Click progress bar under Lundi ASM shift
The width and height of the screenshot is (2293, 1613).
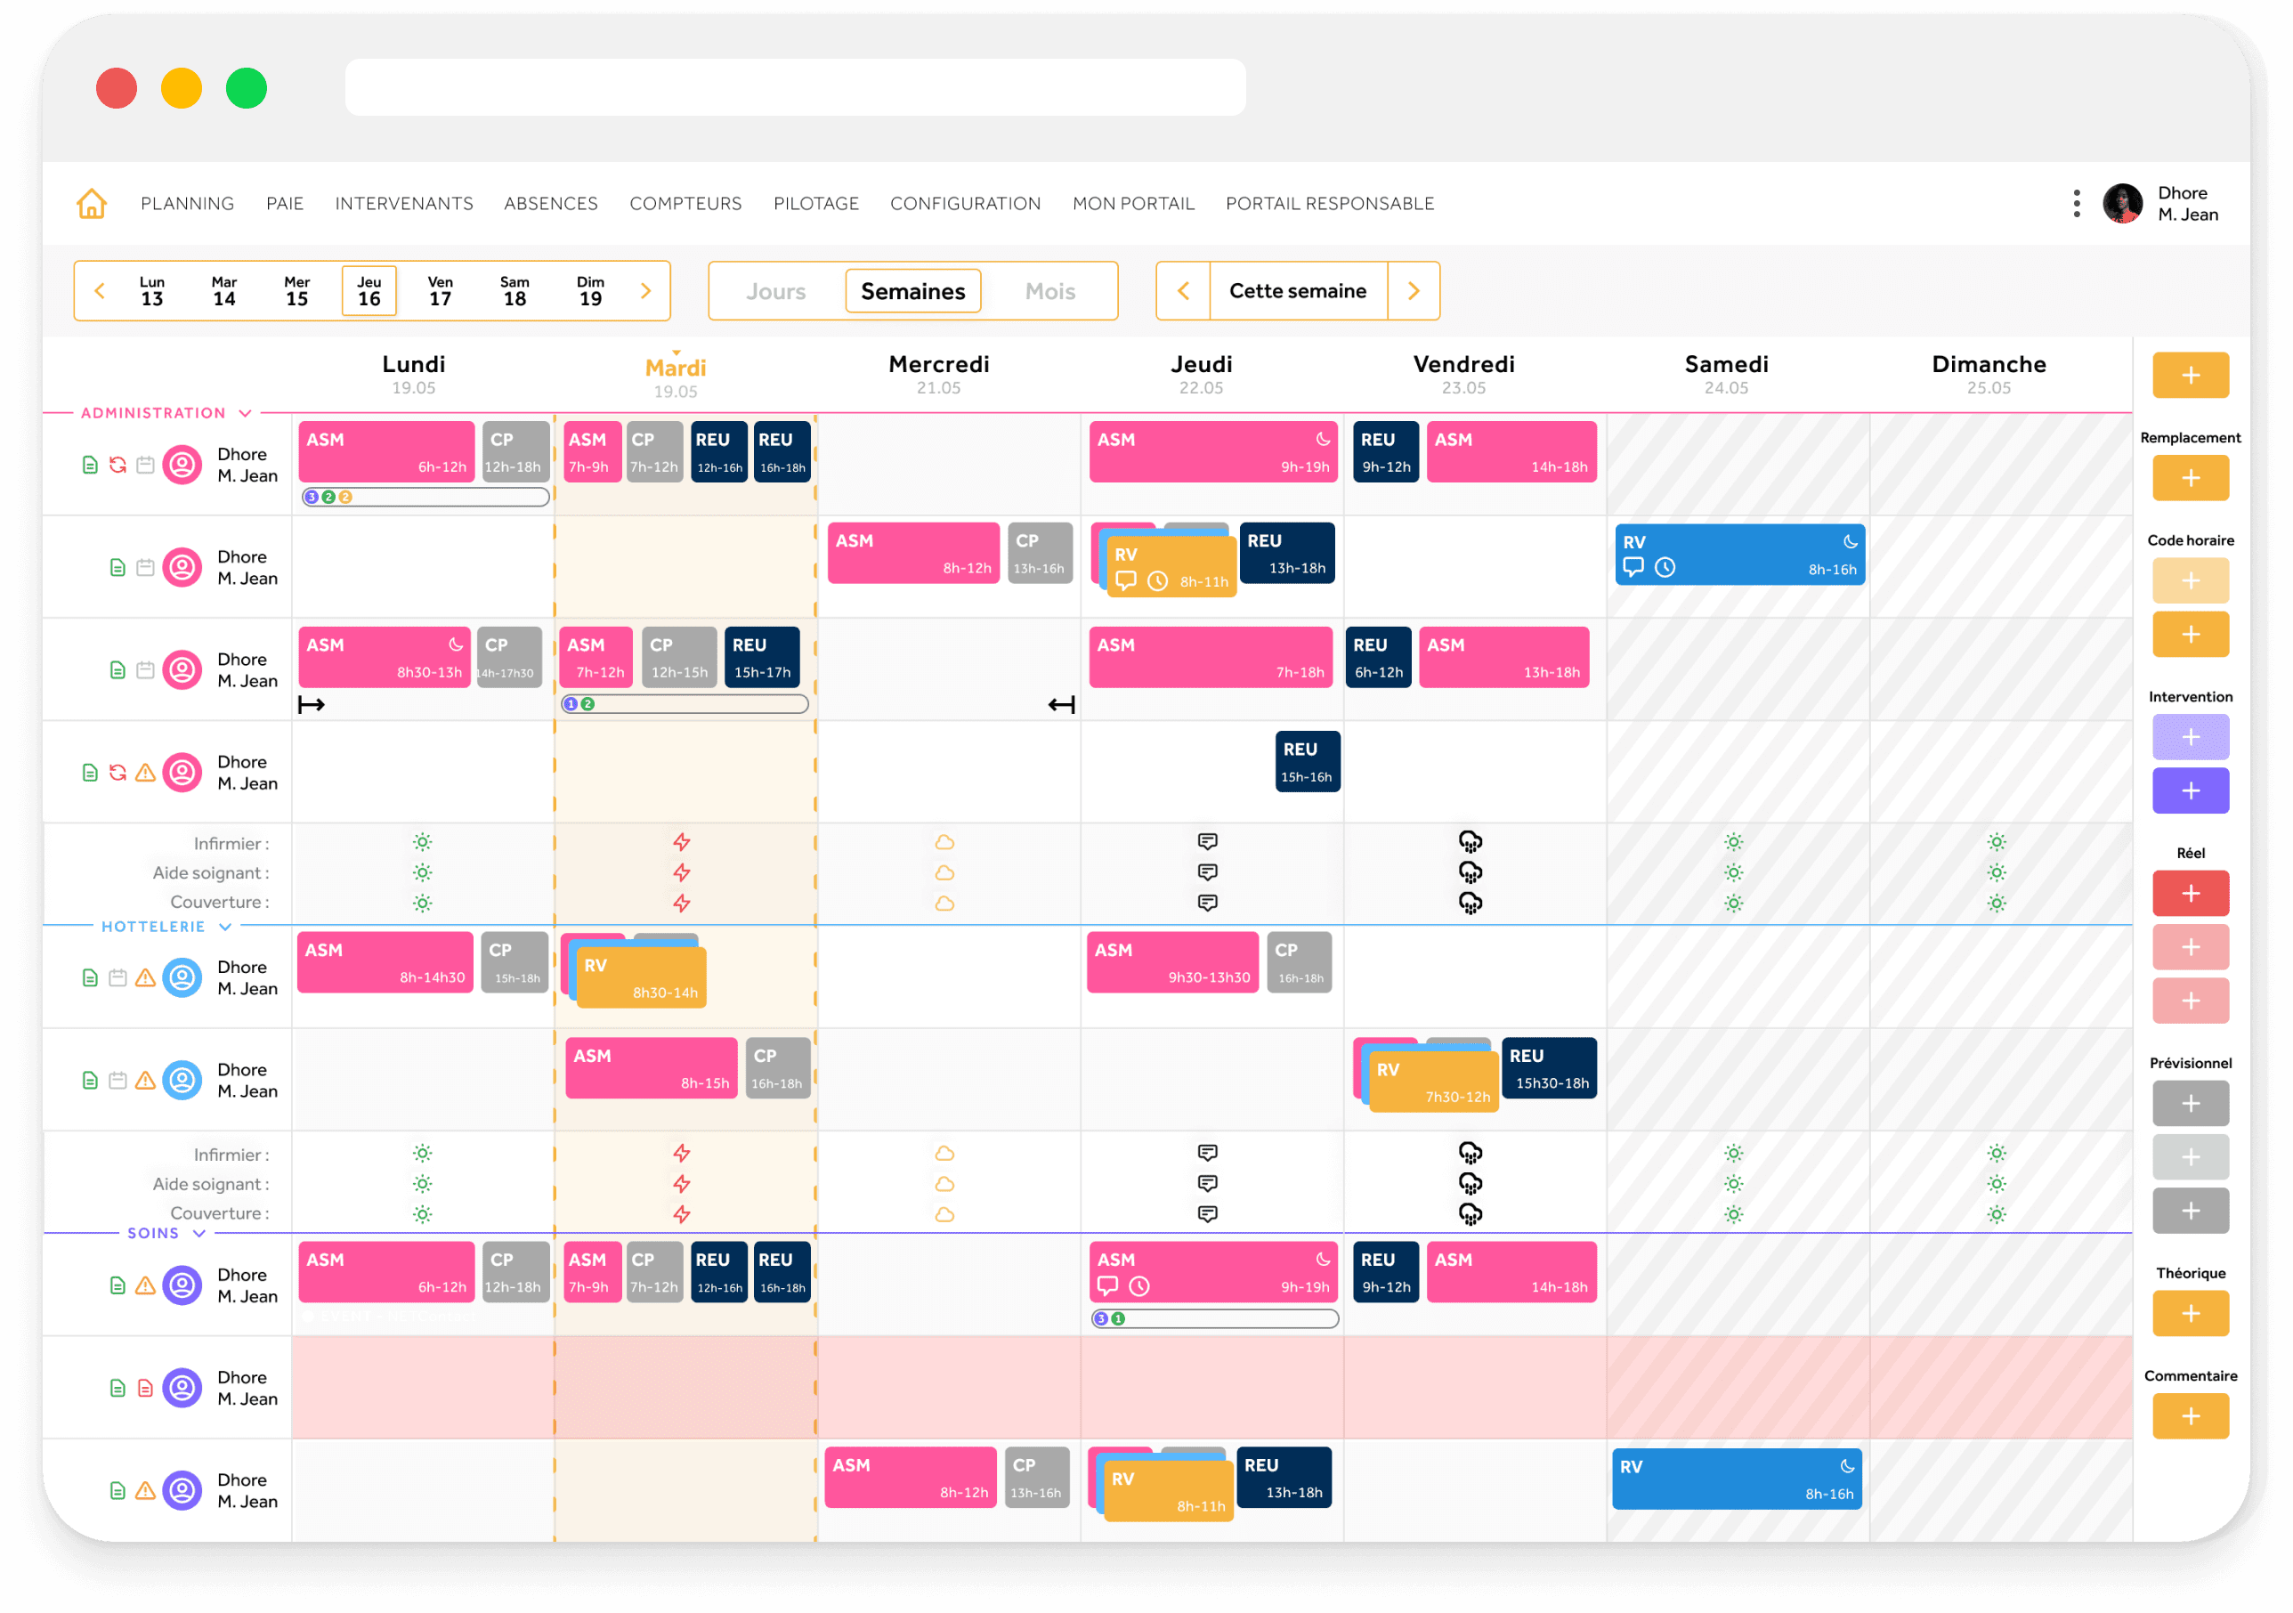click(x=425, y=497)
